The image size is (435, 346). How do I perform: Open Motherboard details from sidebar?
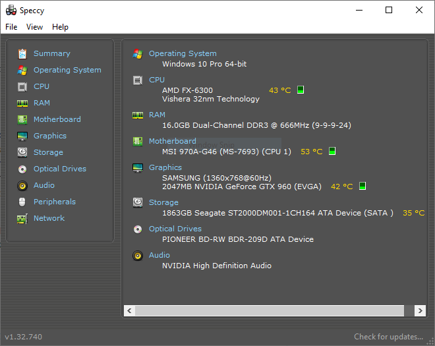pyautogui.click(x=57, y=119)
